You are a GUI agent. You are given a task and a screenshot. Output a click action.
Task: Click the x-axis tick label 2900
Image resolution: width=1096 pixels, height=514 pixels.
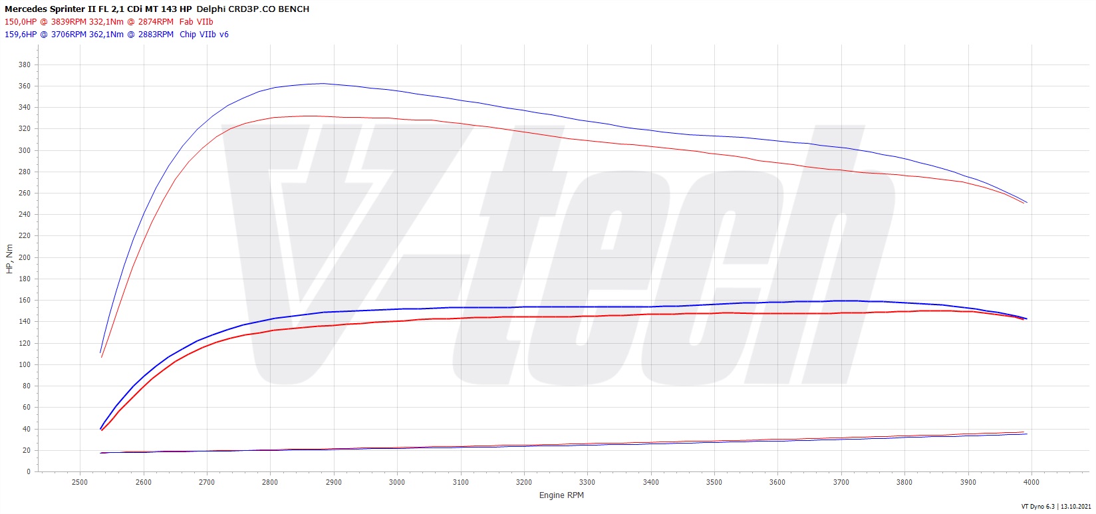[x=333, y=482]
